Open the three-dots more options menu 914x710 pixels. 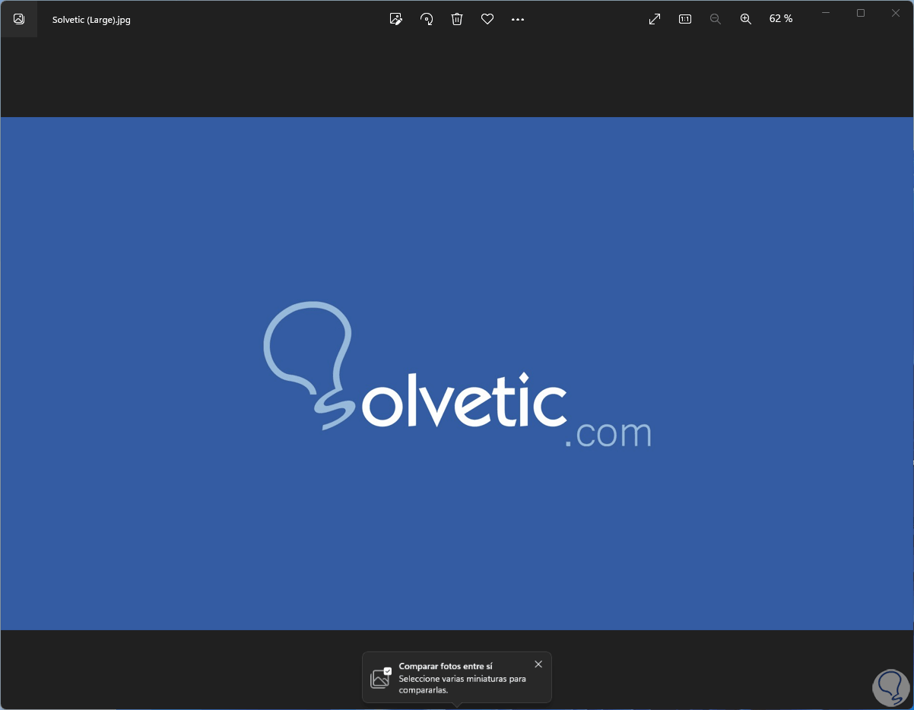click(x=518, y=19)
